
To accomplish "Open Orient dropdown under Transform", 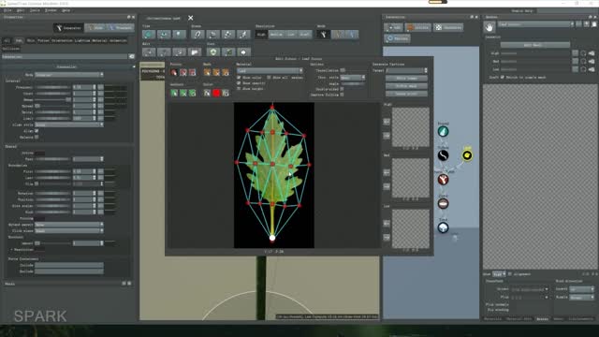I will (x=530, y=289).
